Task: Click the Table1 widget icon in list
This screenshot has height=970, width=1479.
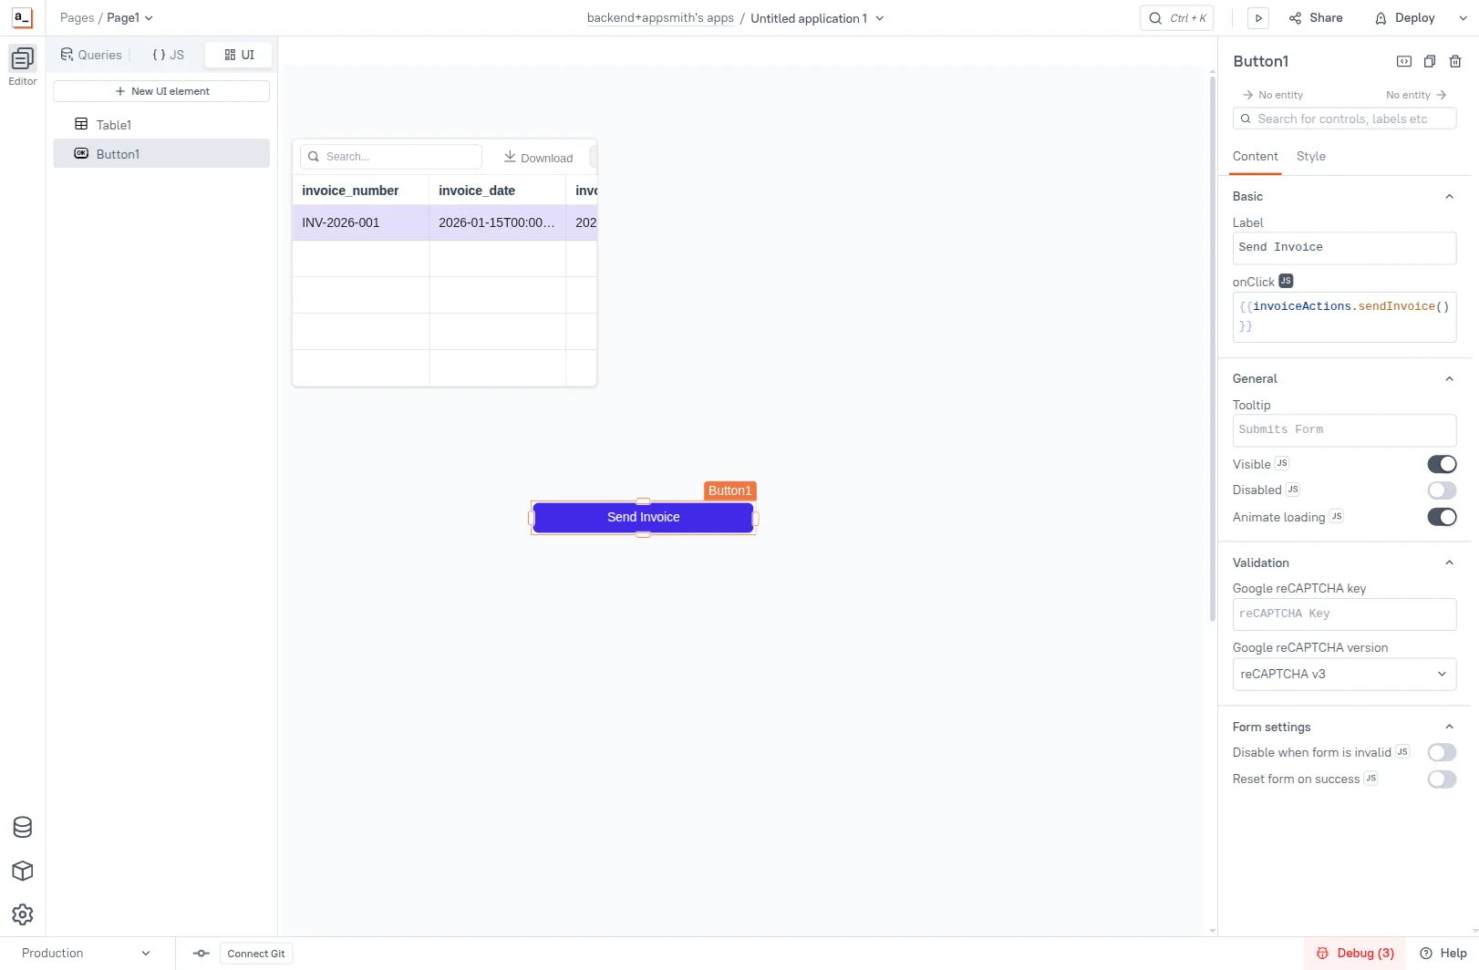Action: pos(81,124)
